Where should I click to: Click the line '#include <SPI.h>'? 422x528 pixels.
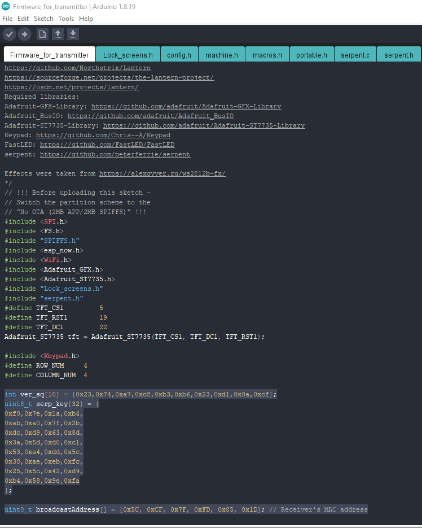[36, 221]
